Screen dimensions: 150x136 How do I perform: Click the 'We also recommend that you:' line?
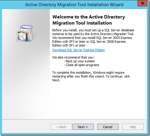pos(73,57)
